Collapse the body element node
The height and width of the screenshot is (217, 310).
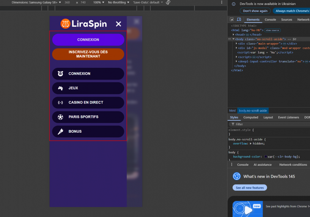233,39
